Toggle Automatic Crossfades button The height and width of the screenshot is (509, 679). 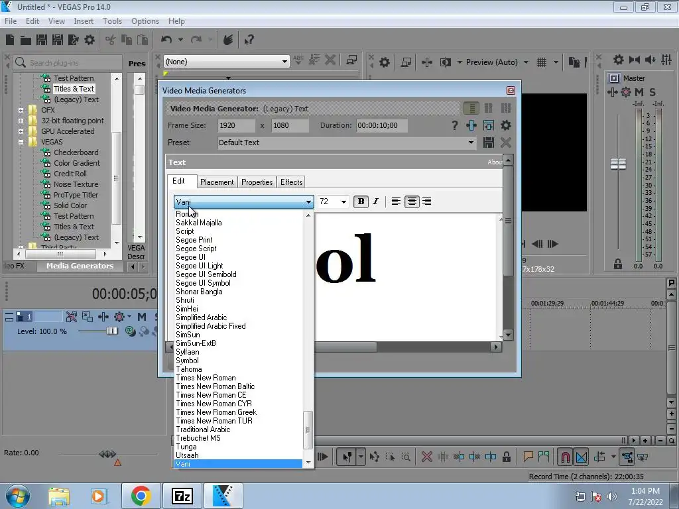click(581, 457)
